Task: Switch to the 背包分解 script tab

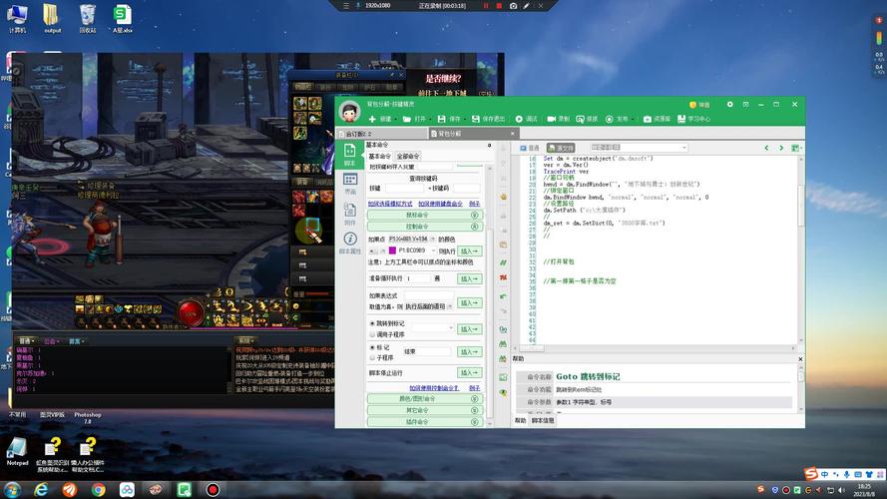Action: point(472,134)
